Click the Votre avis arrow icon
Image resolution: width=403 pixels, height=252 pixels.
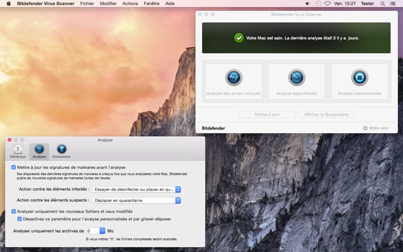point(365,128)
